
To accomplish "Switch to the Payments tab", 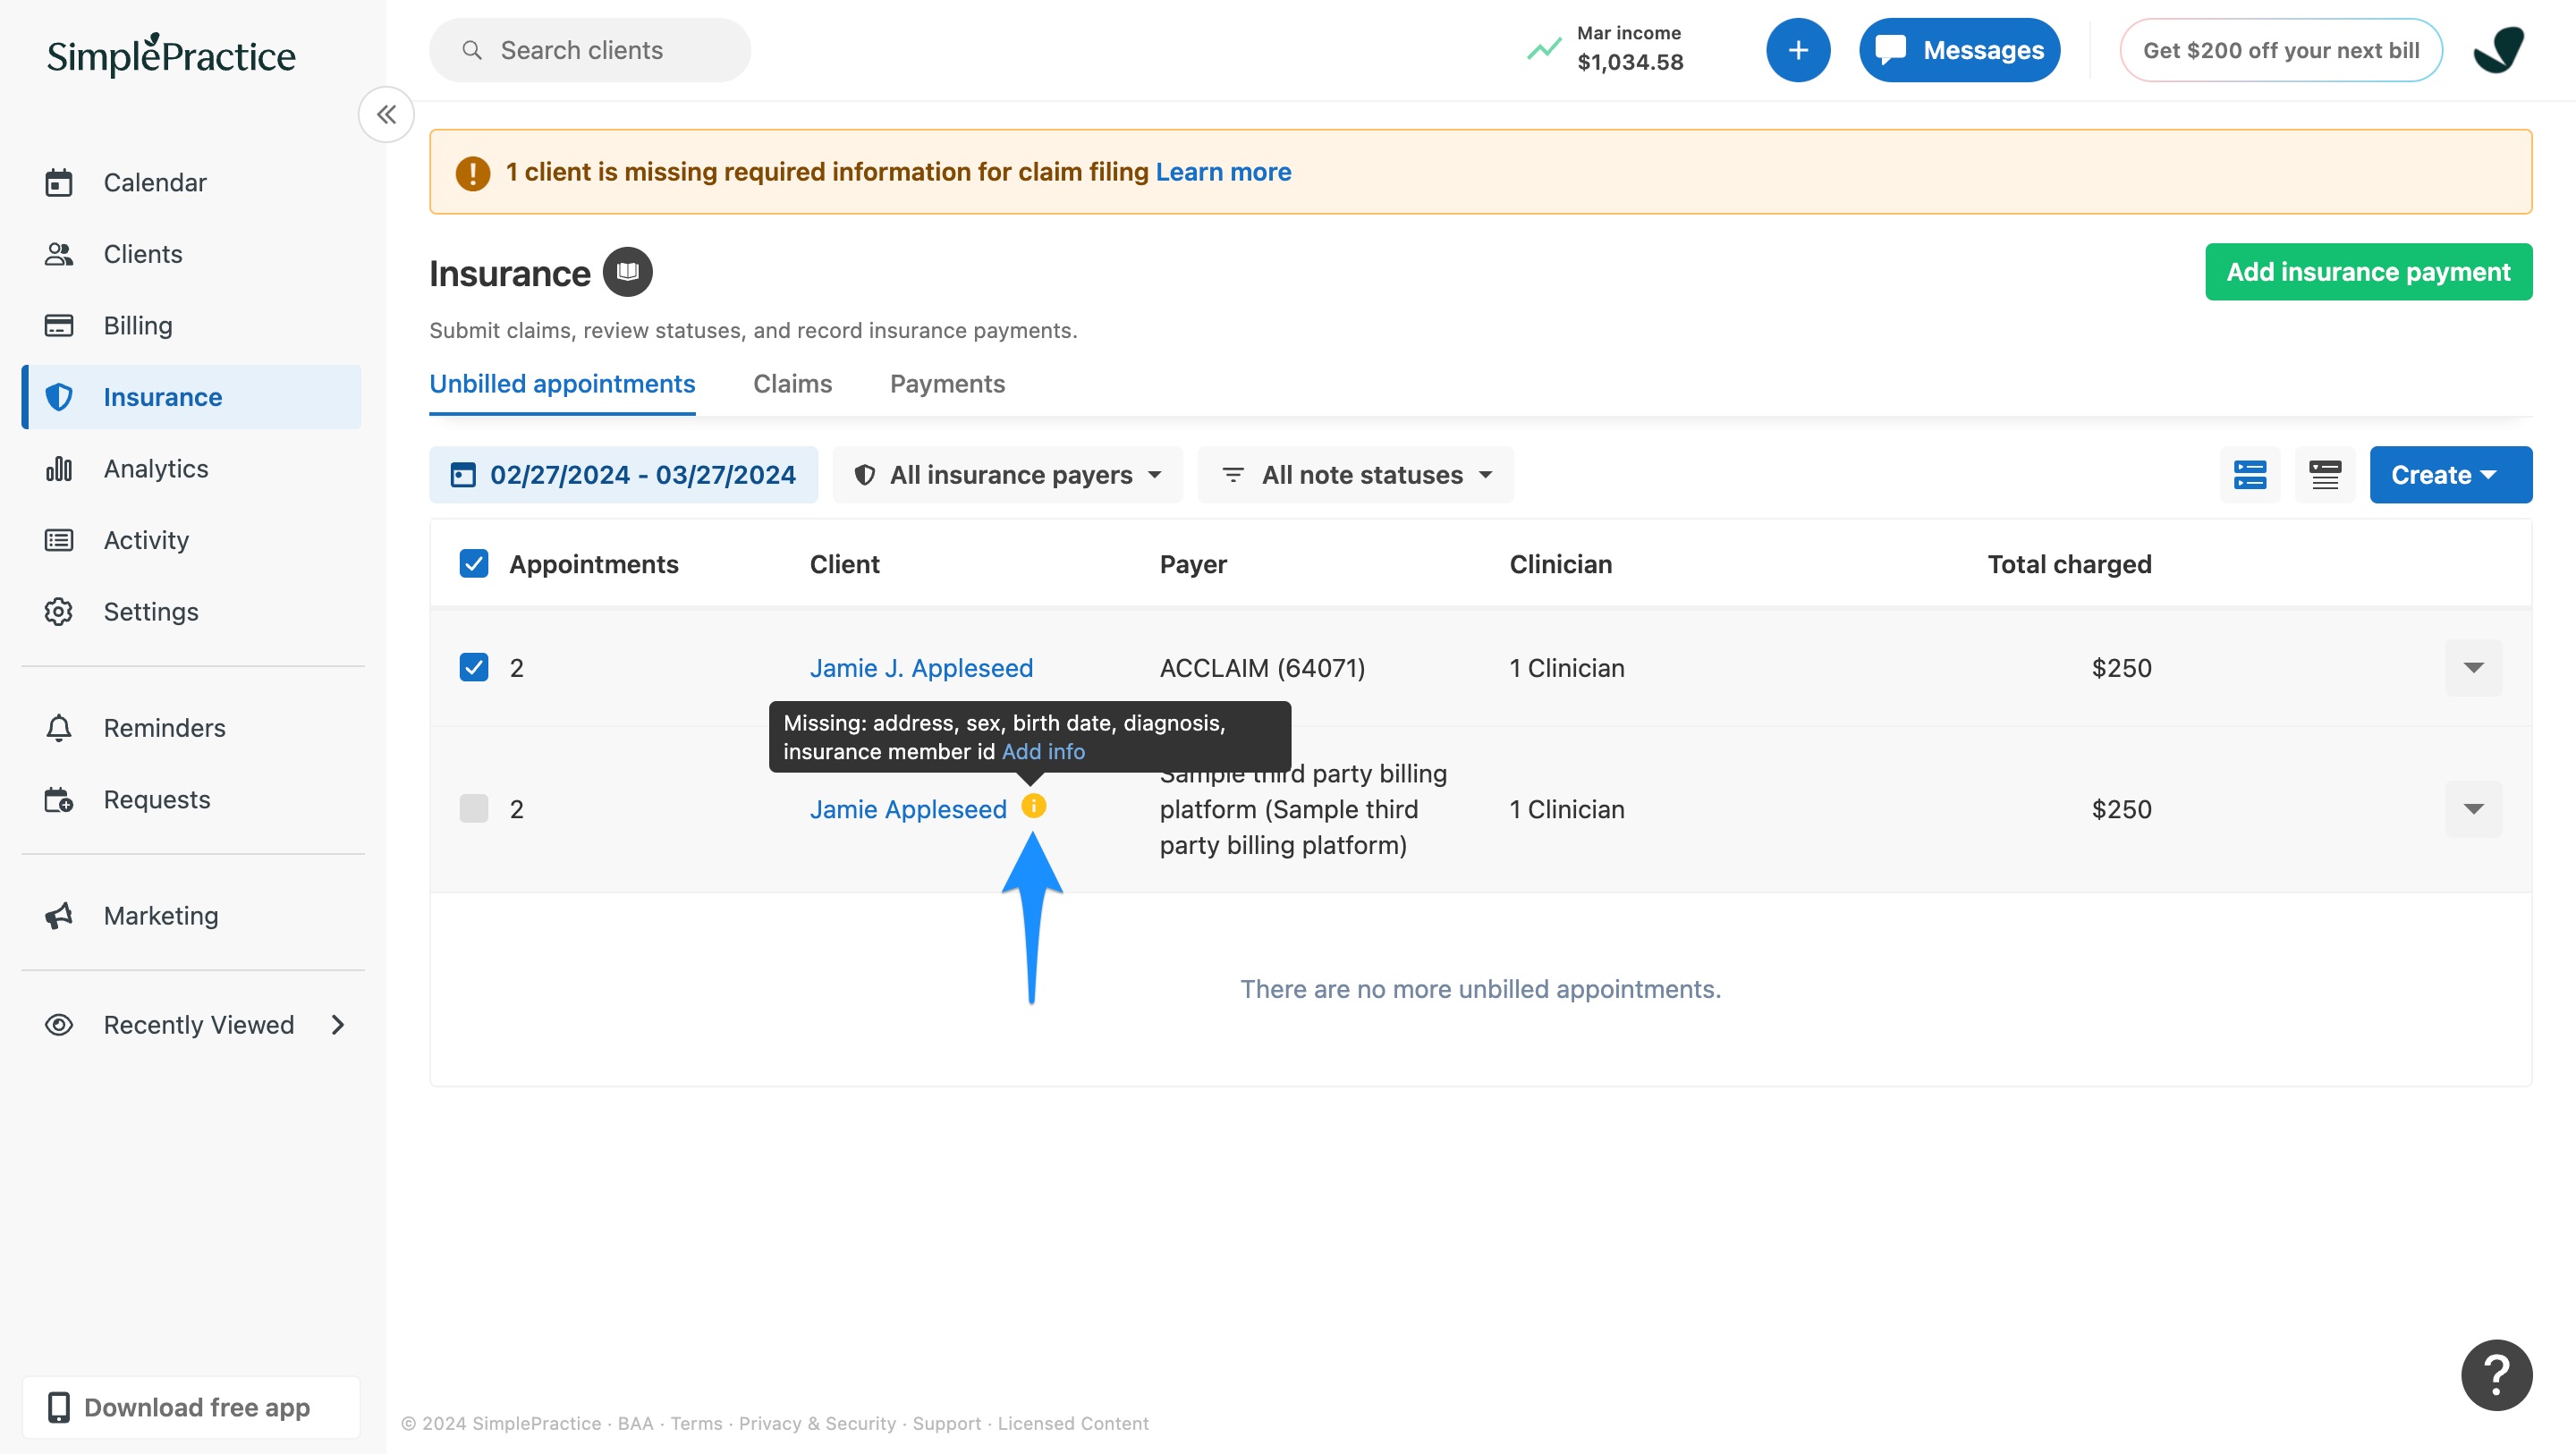I will (x=947, y=384).
